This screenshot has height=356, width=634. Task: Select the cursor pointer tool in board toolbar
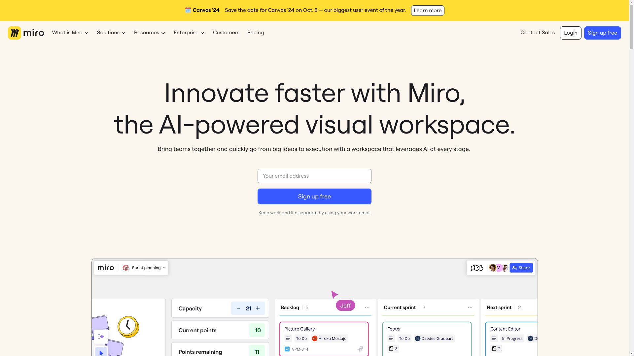(101, 352)
